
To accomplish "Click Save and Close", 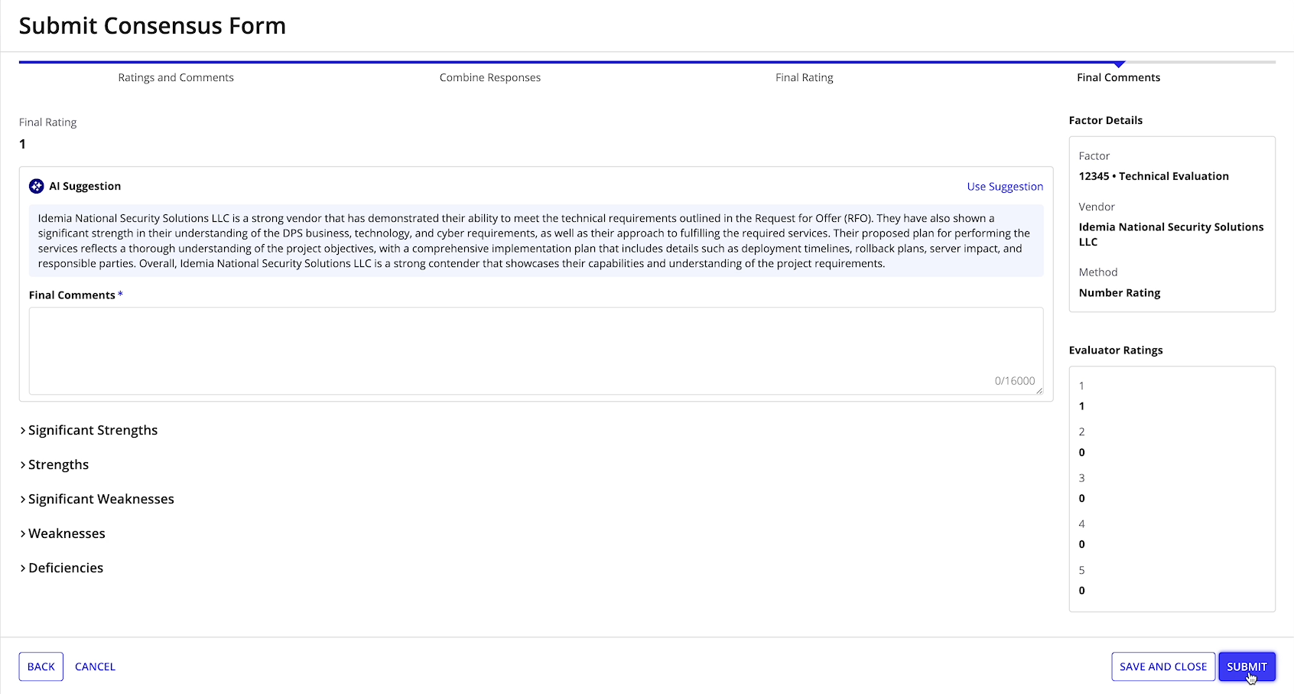I will [1163, 666].
